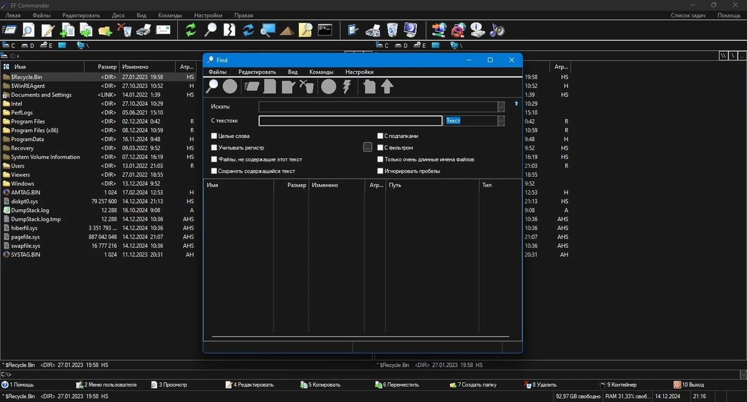Select drive E in right panel drive bar
This screenshot has width=747, height=402.
[420, 45]
